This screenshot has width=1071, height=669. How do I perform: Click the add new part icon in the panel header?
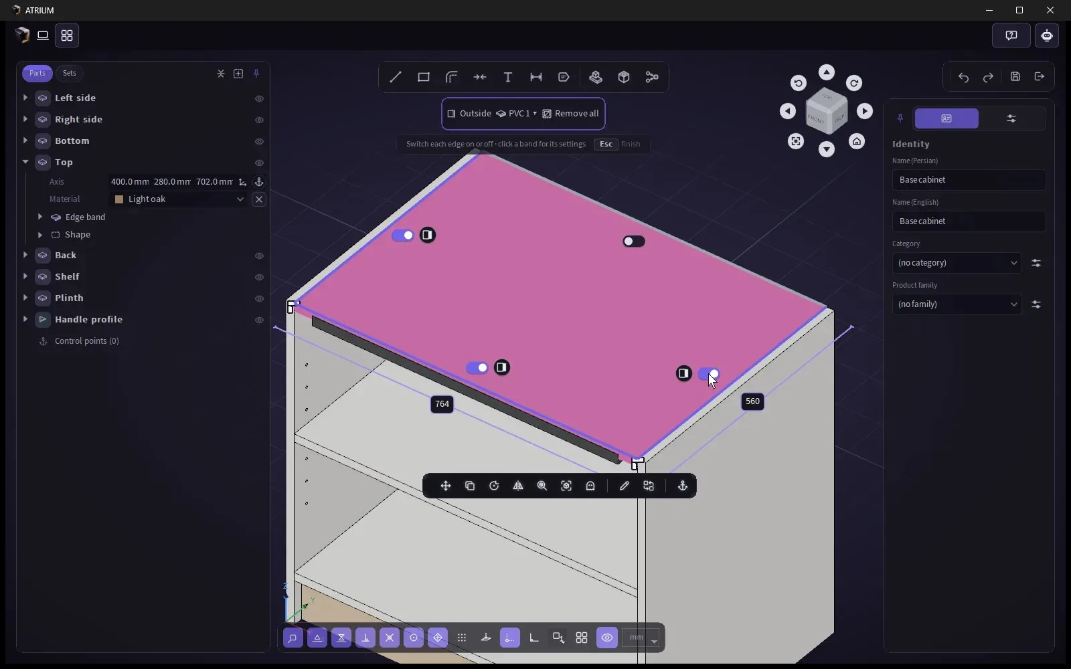238,74
